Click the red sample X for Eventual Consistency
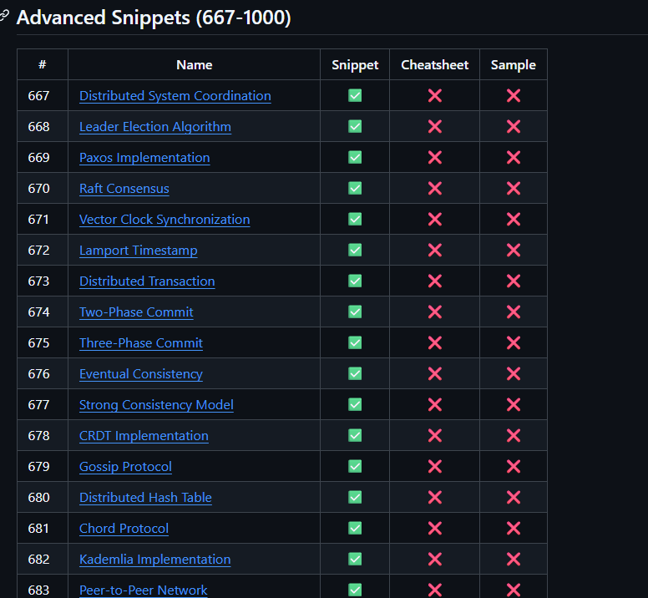Viewport: 648px width, 598px height. 513,373
